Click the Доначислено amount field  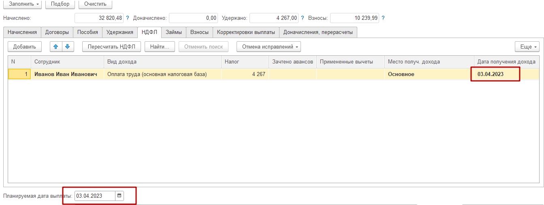coord(193,18)
